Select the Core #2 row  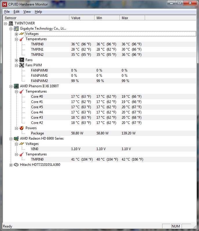(113, 123)
